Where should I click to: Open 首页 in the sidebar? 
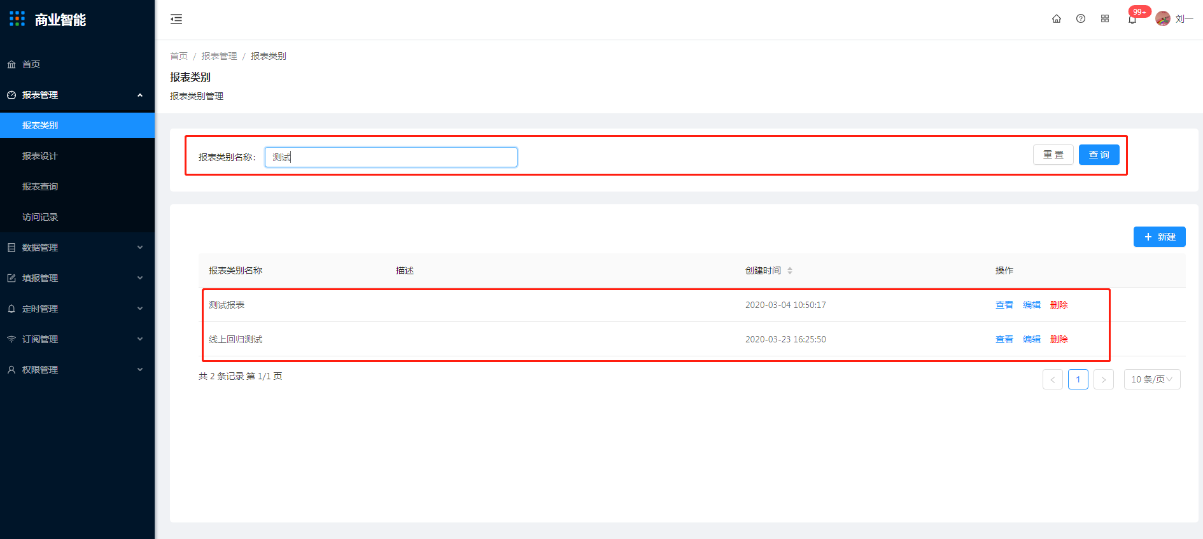pyautogui.click(x=77, y=64)
